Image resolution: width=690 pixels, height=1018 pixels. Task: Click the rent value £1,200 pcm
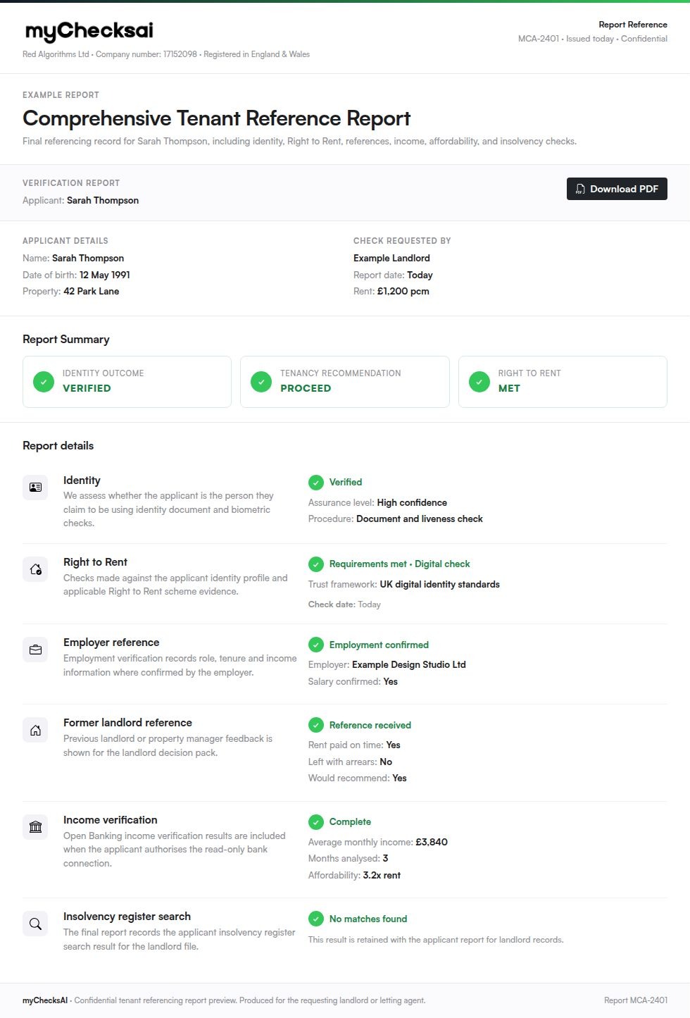coord(403,291)
